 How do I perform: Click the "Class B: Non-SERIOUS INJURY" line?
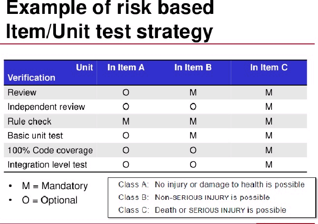(194, 198)
